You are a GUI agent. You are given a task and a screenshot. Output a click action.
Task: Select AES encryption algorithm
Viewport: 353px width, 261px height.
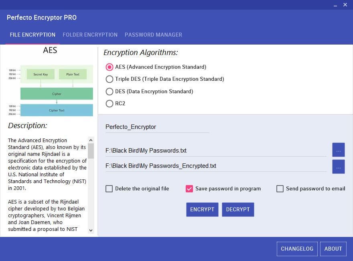[x=109, y=67]
